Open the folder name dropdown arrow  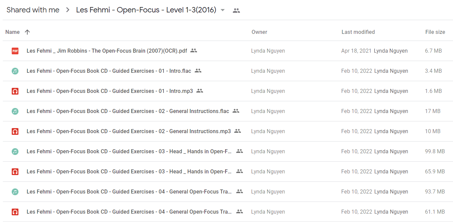click(222, 10)
